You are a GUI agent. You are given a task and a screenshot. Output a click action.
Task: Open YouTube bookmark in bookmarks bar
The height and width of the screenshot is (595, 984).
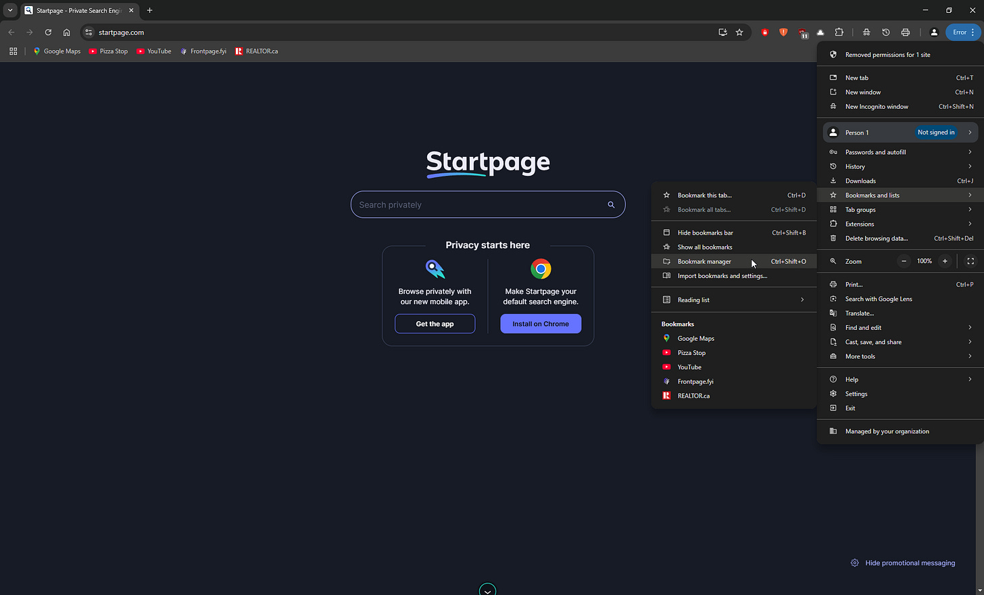pos(154,51)
